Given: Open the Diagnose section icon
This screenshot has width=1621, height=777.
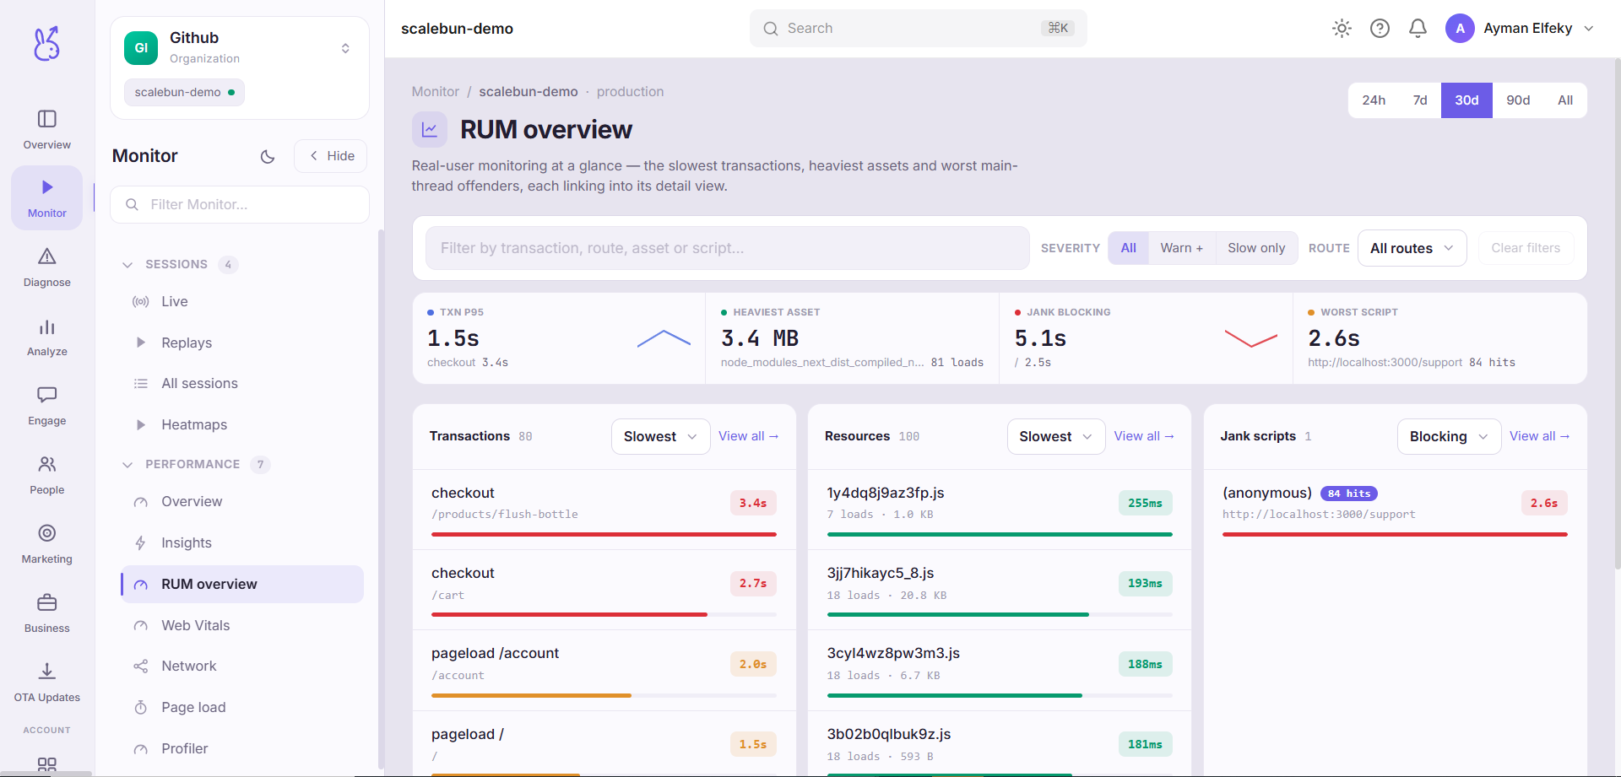Looking at the screenshot, I should [47, 267].
